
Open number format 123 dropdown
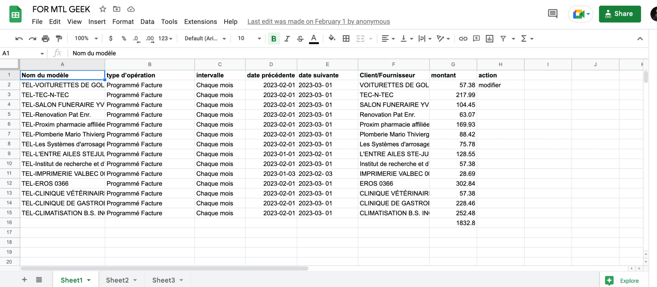[x=165, y=38]
